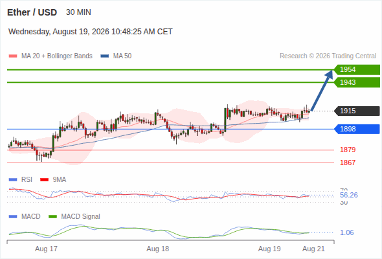This screenshot has width=382, height=259.
Task: Click the 1.06 MACD value label
Action: (x=346, y=232)
